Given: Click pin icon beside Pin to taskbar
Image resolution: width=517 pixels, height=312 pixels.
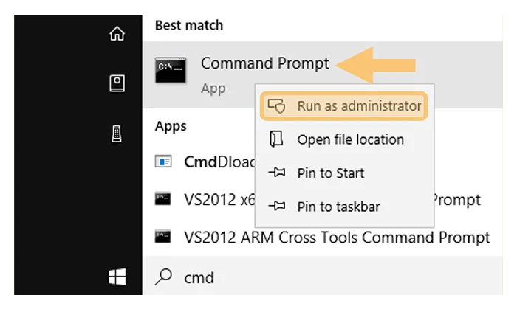Looking at the screenshot, I should coord(277,206).
